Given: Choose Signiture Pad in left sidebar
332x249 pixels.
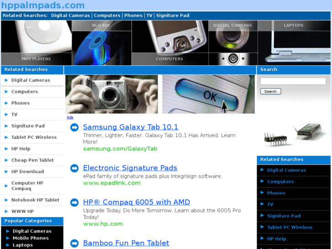Looking at the screenshot, I should point(28,126).
